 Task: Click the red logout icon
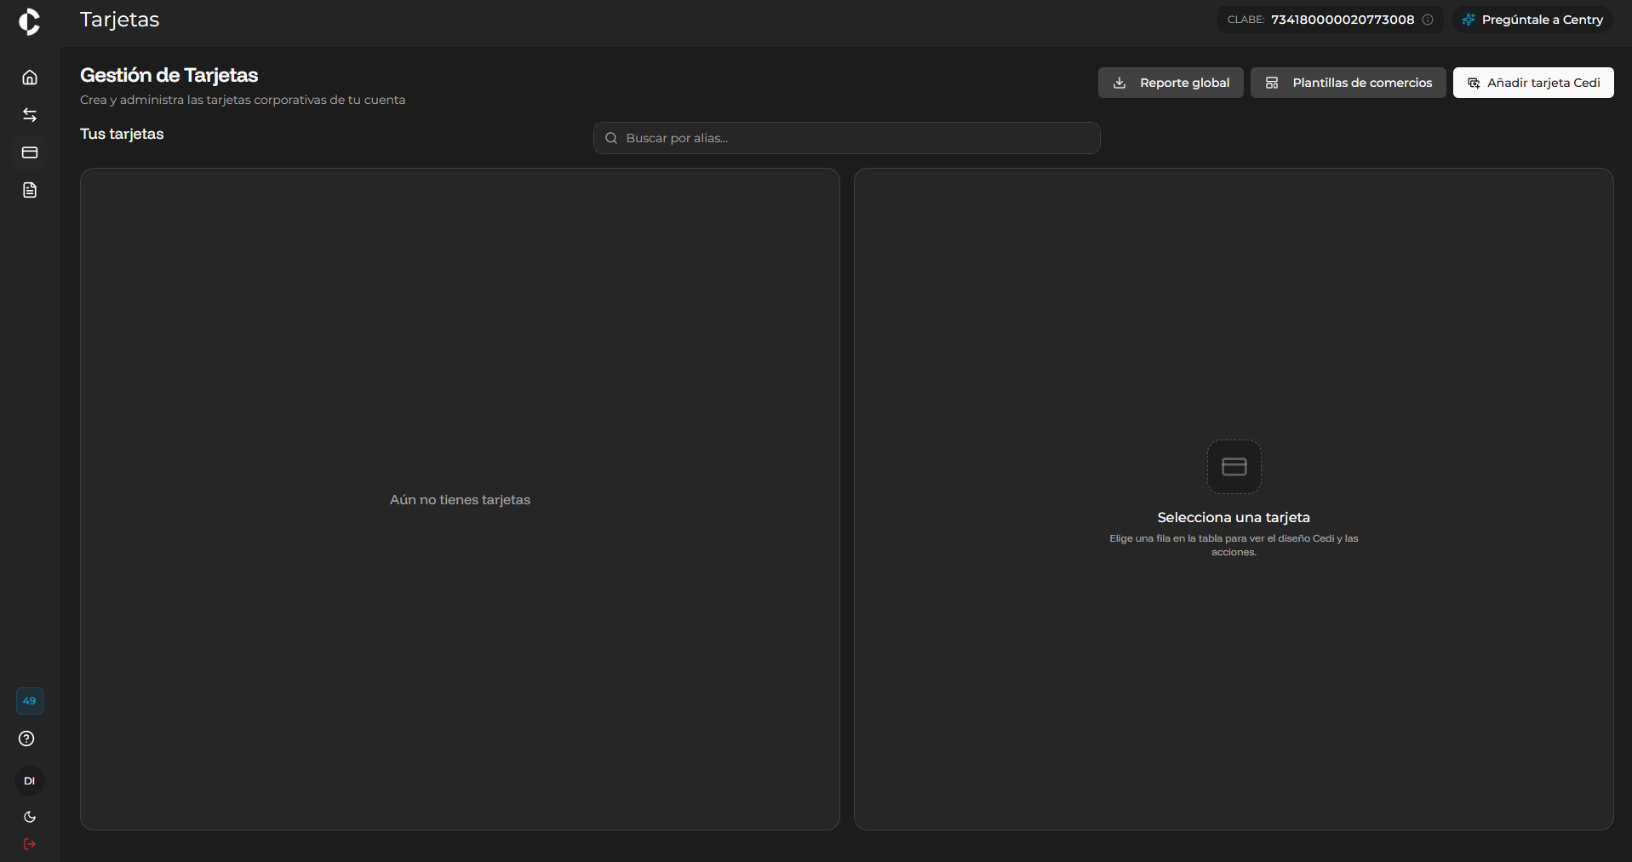click(30, 844)
